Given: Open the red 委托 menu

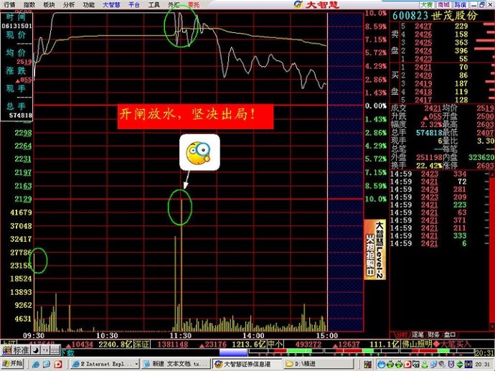Looking at the screenshot, I should [x=194, y=4].
